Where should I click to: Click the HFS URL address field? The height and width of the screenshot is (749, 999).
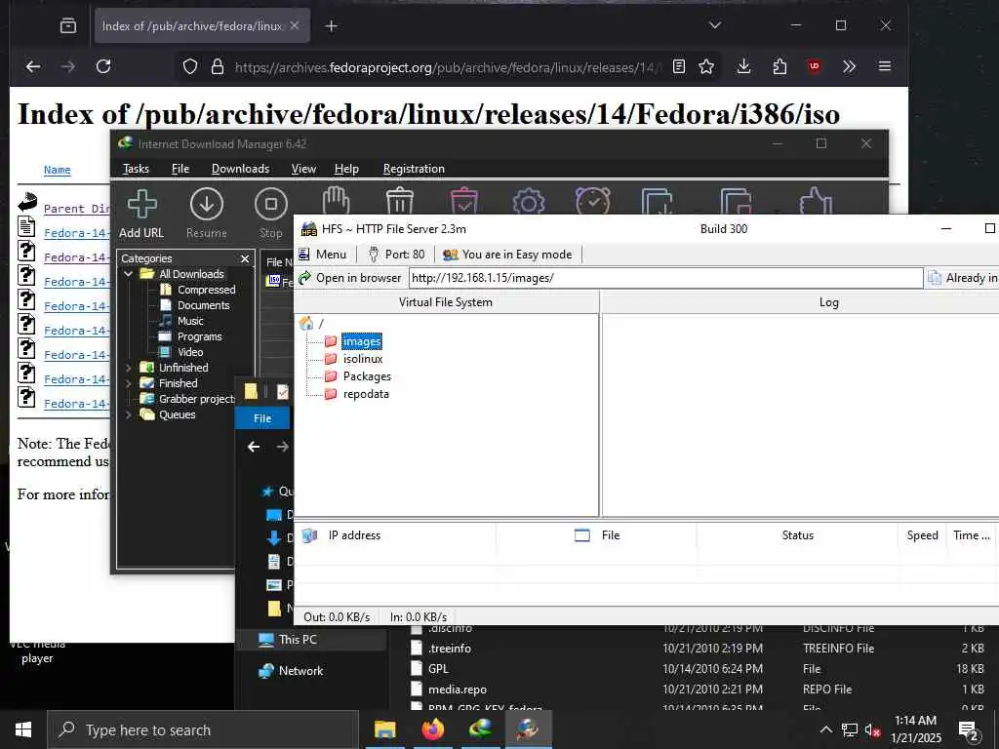click(x=665, y=278)
